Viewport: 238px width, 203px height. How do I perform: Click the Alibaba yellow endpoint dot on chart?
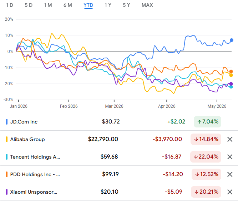[x=231, y=75]
